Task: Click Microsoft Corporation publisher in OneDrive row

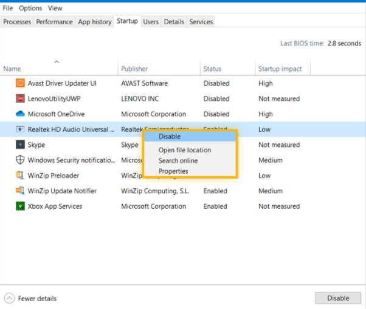Action: click(153, 114)
